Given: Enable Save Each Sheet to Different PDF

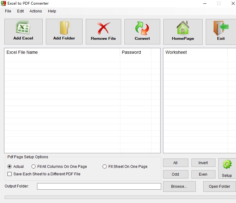Looking at the screenshot, I should click(x=9, y=174).
